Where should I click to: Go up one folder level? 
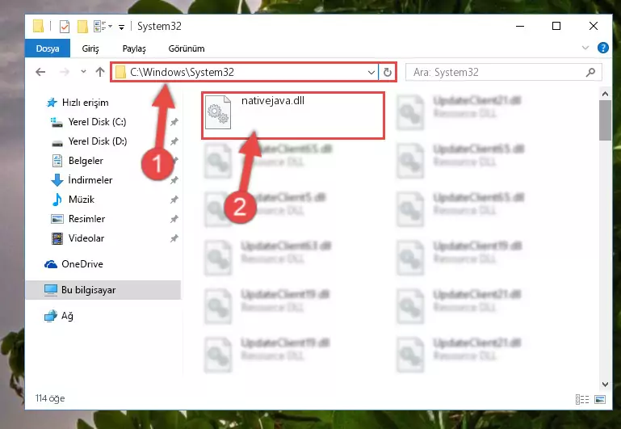100,72
